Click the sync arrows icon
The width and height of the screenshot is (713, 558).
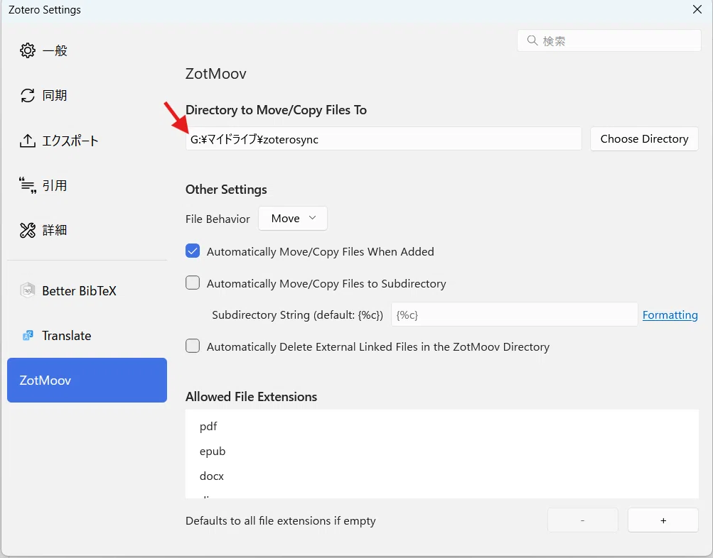pyautogui.click(x=27, y=95)
